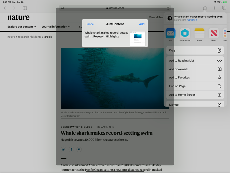The image size is (230, 173).
Task: Open the bookmarks book icon
Action: pos(25,8)
